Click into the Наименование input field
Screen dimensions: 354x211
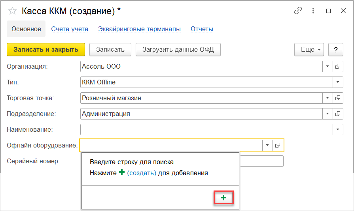pyautogui.click(x=206, y=129)
